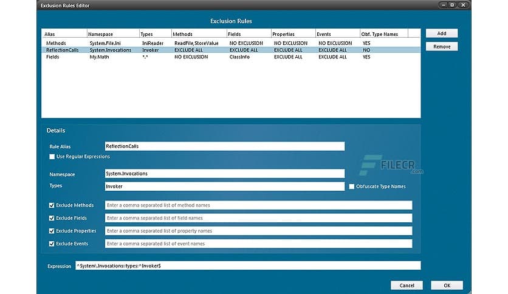Click the Expression text box
The image size is (508, 294).
(x=247, y=265)
